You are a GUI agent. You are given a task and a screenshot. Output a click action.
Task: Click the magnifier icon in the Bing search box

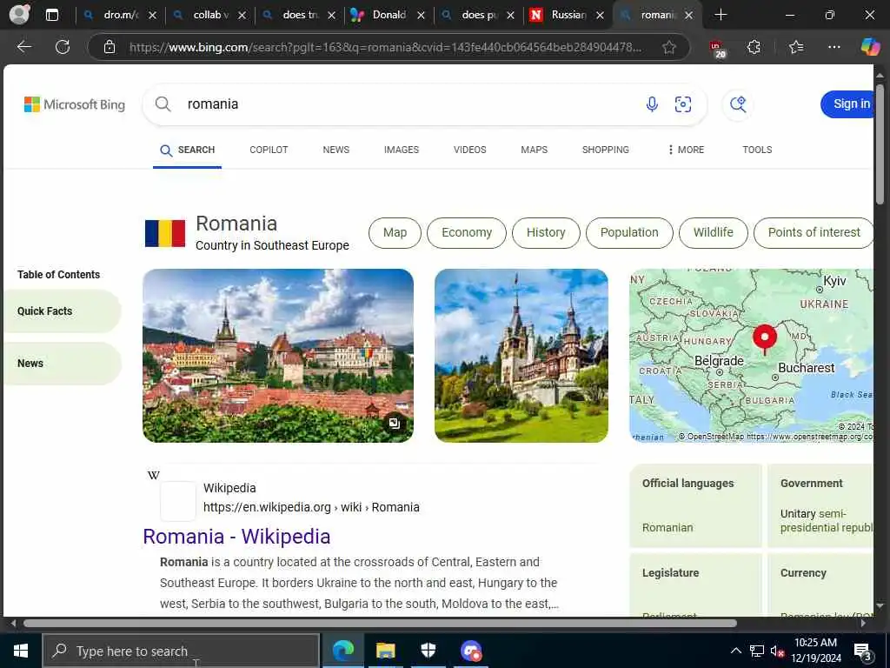pos(163,104)
